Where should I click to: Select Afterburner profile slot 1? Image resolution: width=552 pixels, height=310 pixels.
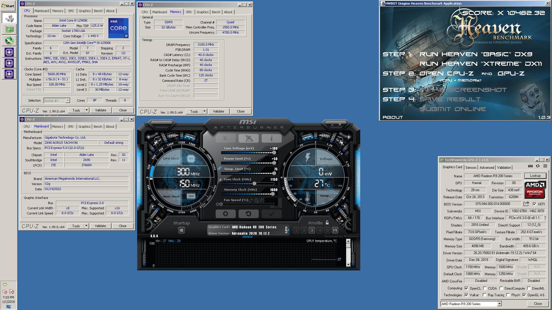click(296, 230)
